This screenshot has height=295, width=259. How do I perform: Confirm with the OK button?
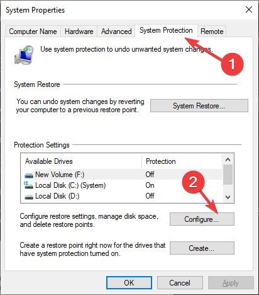129,283
